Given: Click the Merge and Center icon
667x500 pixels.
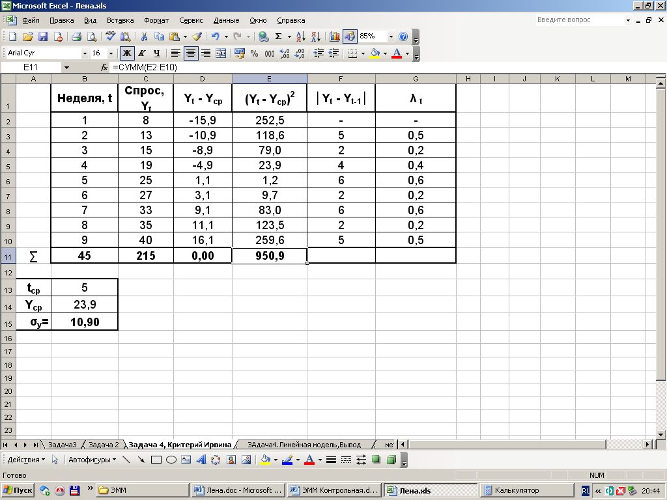Looking at the screenshot, I should [221, 53].
